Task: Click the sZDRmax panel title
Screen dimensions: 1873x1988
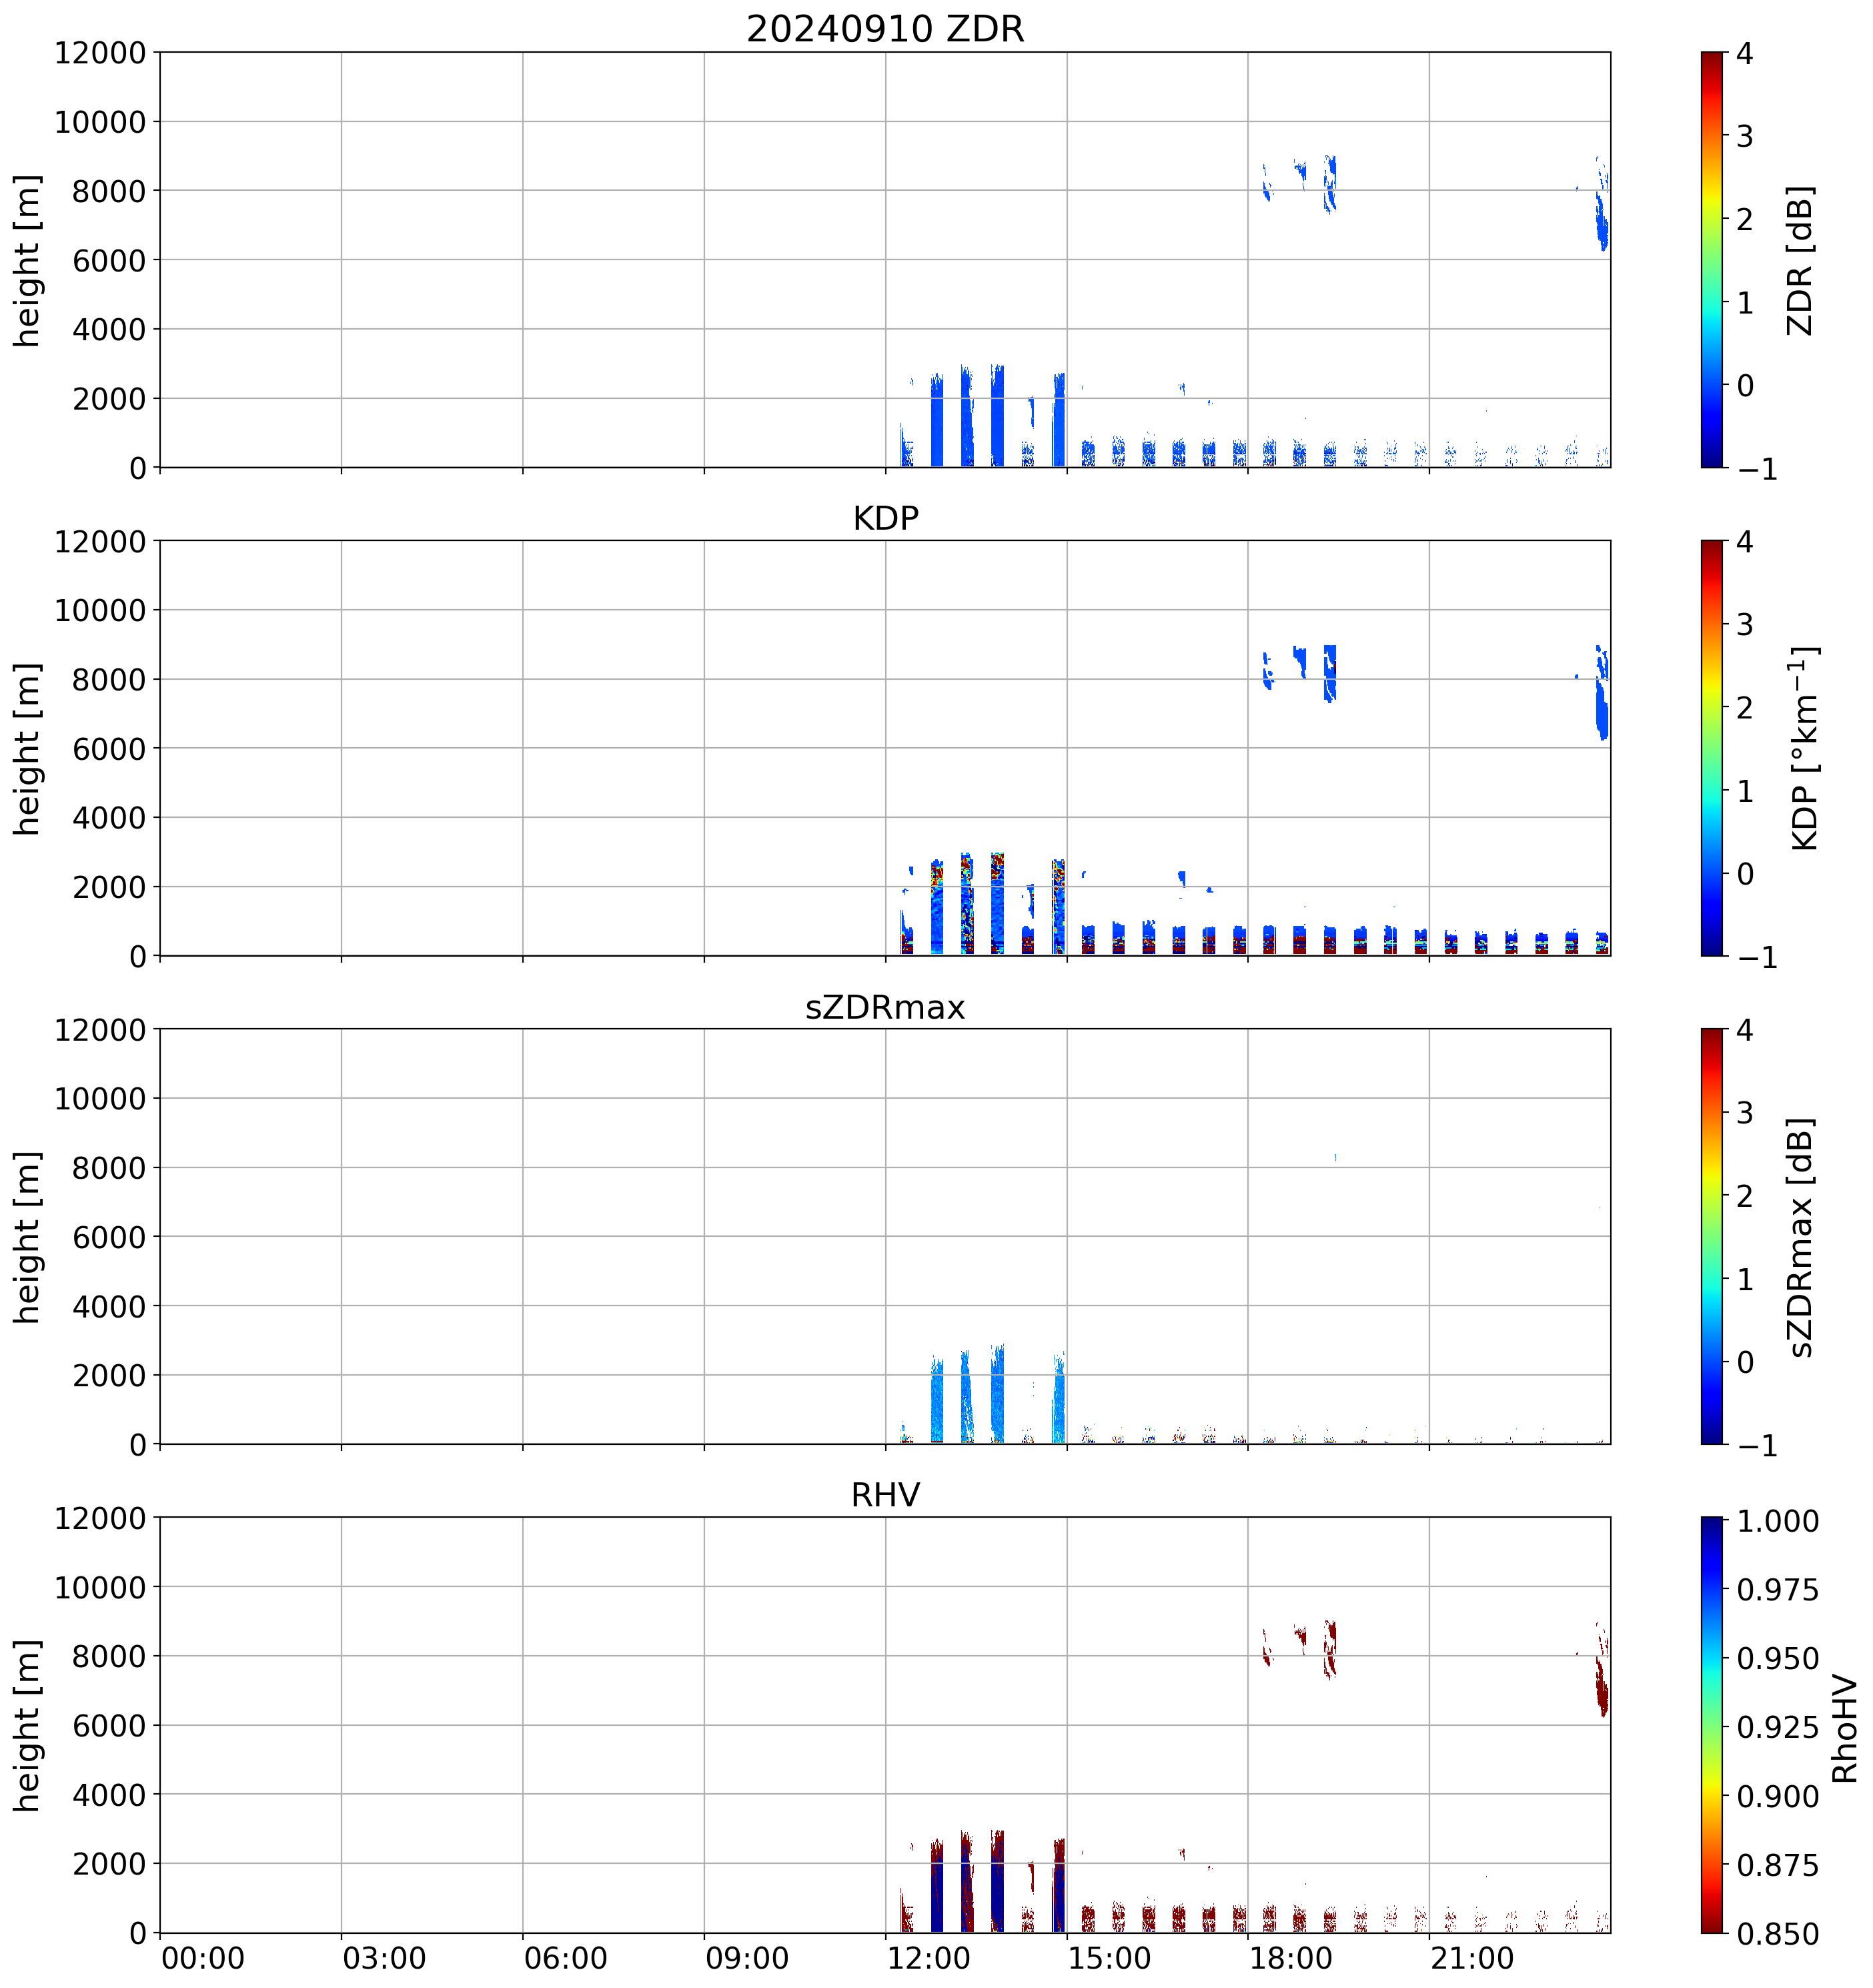Action: [x=885, y=1006]
